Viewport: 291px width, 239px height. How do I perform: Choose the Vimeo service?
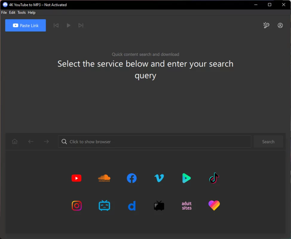click(x=159, y=178)
